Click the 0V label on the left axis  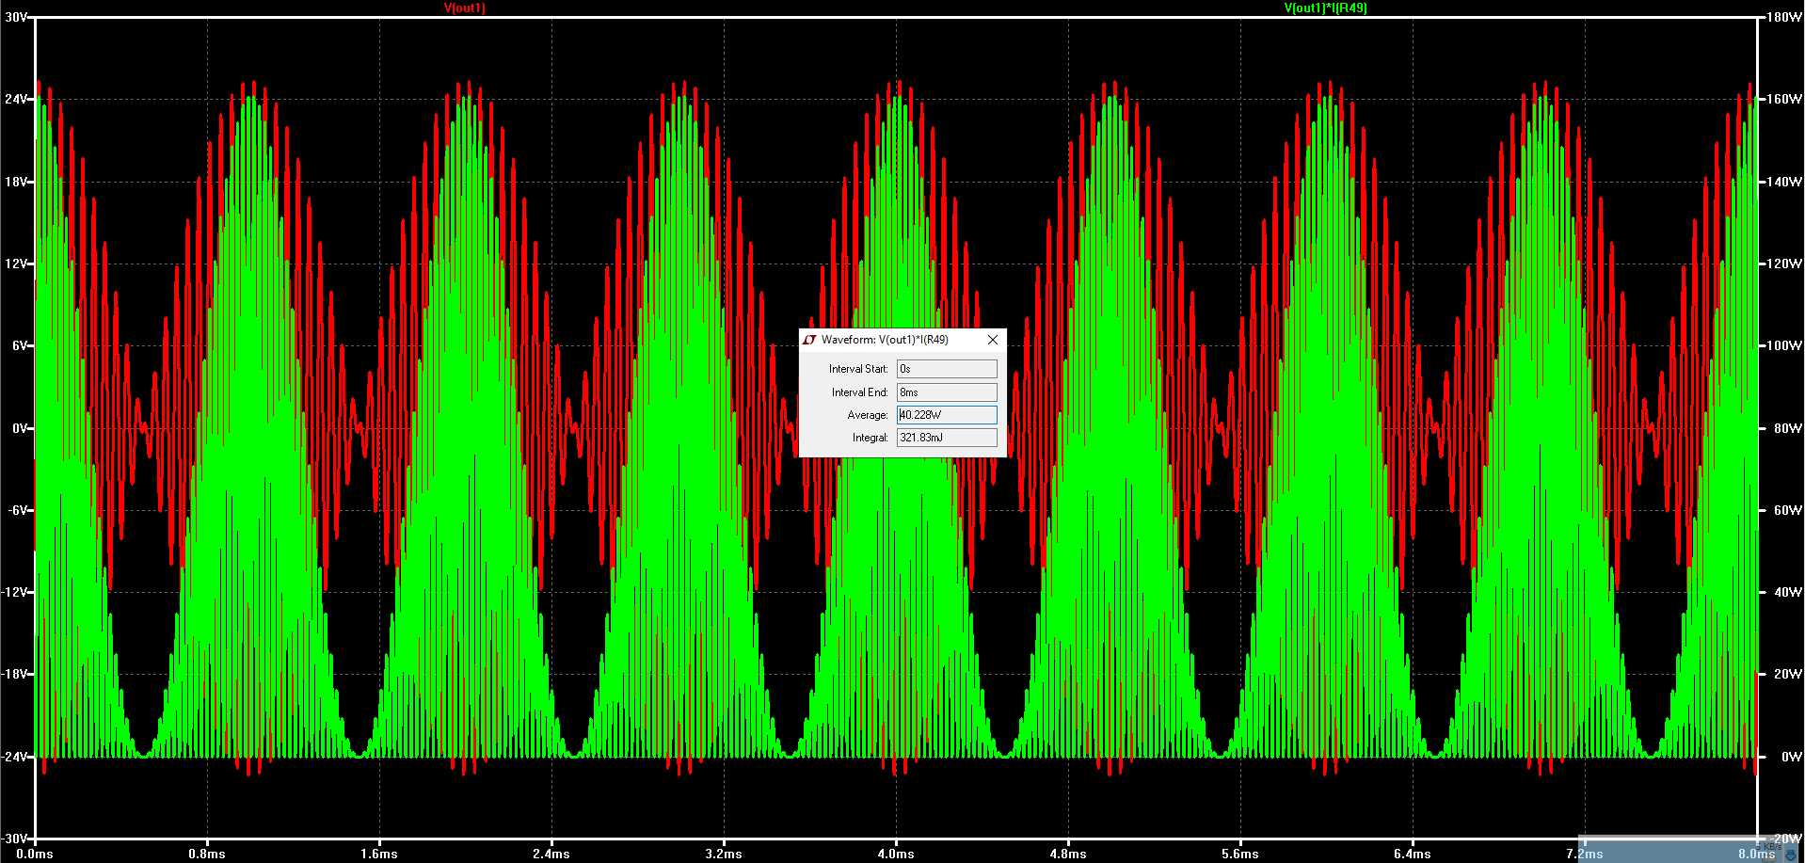(x=20, y=428)
